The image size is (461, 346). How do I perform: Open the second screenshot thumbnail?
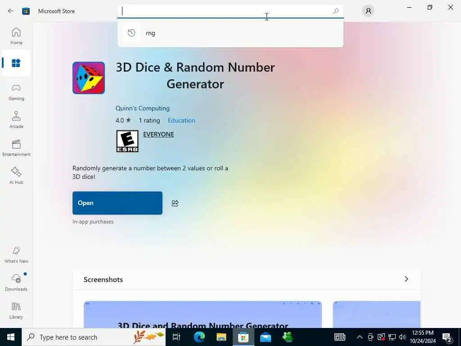(x=377, y=314)
